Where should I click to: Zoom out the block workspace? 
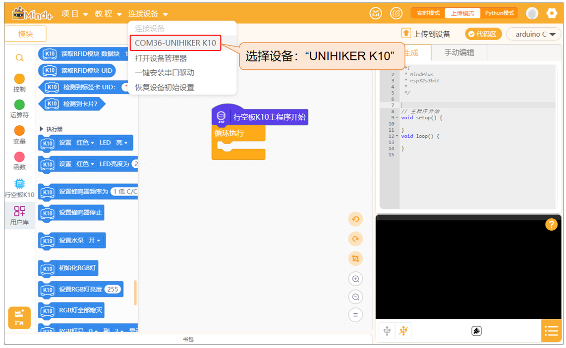click(x=355, y=297)
